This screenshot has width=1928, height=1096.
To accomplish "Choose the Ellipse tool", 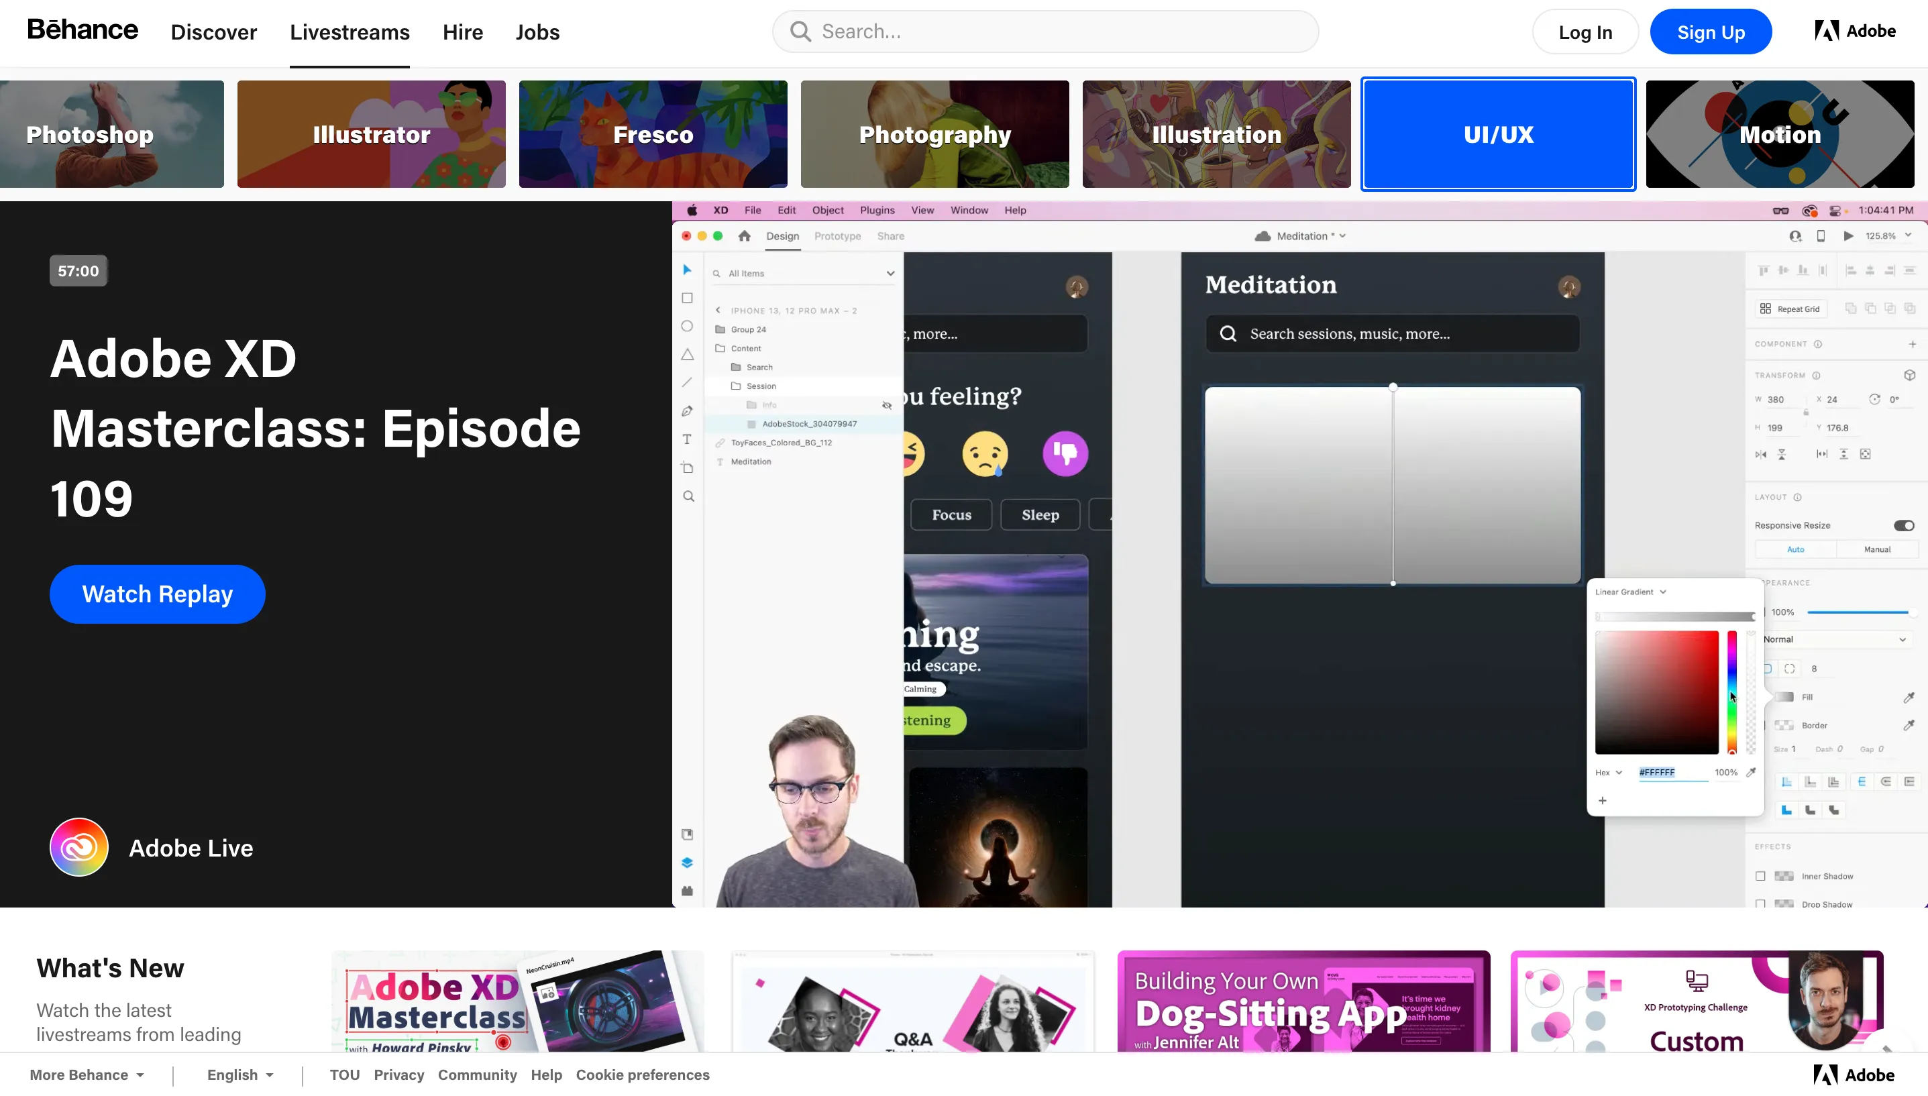I will coord(686,326).
